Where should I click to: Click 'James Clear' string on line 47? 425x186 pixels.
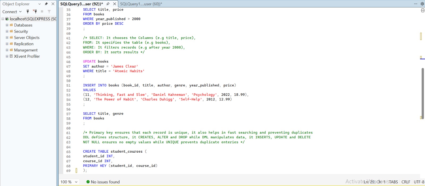pos(124,66)
